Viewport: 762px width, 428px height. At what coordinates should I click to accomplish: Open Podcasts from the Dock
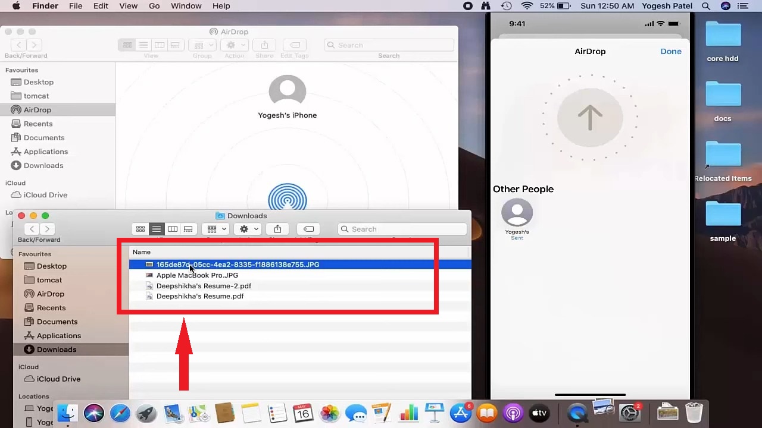513,413
